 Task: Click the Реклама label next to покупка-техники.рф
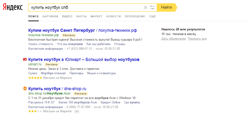coord(69,35)
